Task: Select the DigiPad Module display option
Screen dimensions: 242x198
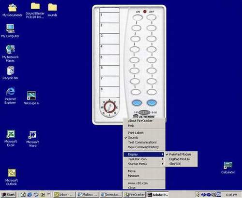Action: [181, 159]
